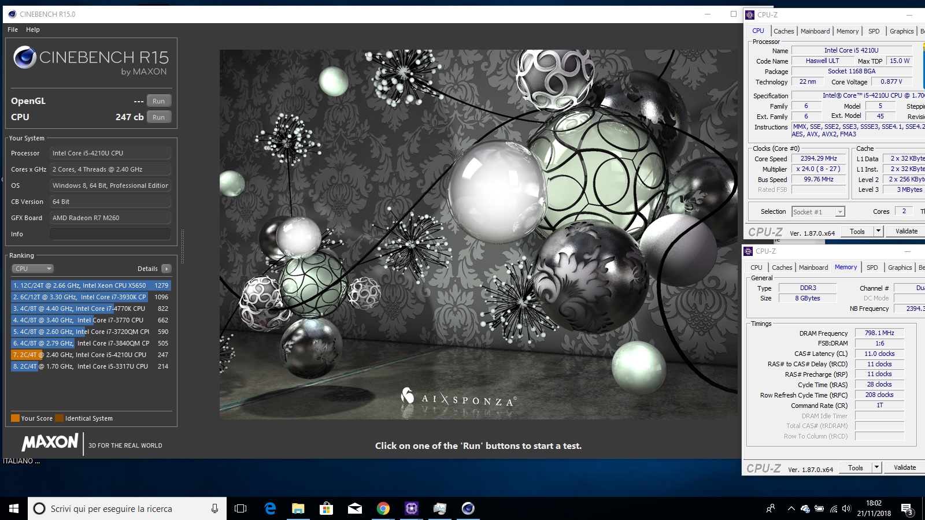Click Validate in upper CPU-Z window
The width and height of the screenshot is (925, 520).
pyautogui.click(x=906, y=231)
